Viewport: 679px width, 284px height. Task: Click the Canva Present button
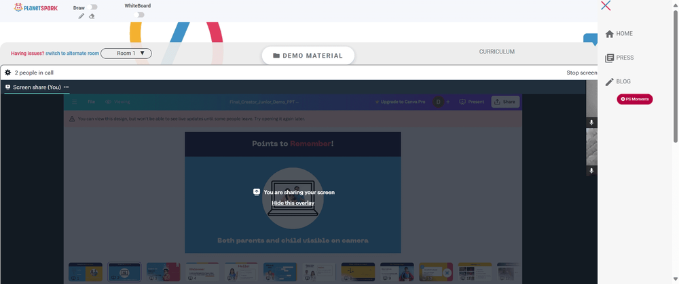click(x=472, y=102)
